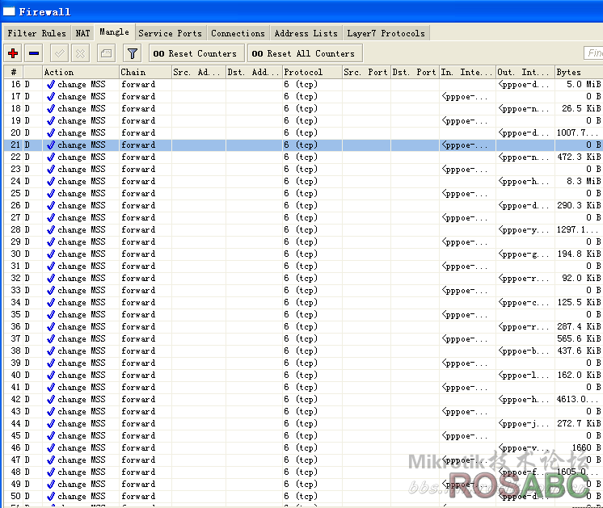The width and height of the screenshot is (603, 508).
Task: Sort by the Protocol column header
Action: (x=312, y=72)
